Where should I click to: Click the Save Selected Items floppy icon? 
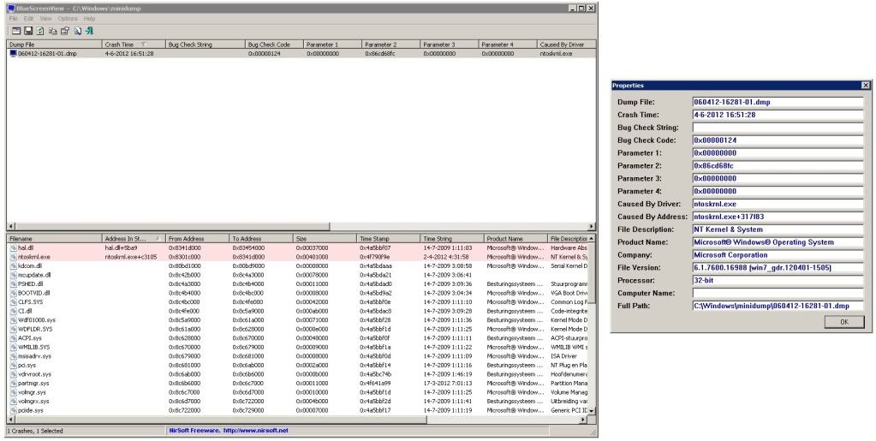pos(27,31)
